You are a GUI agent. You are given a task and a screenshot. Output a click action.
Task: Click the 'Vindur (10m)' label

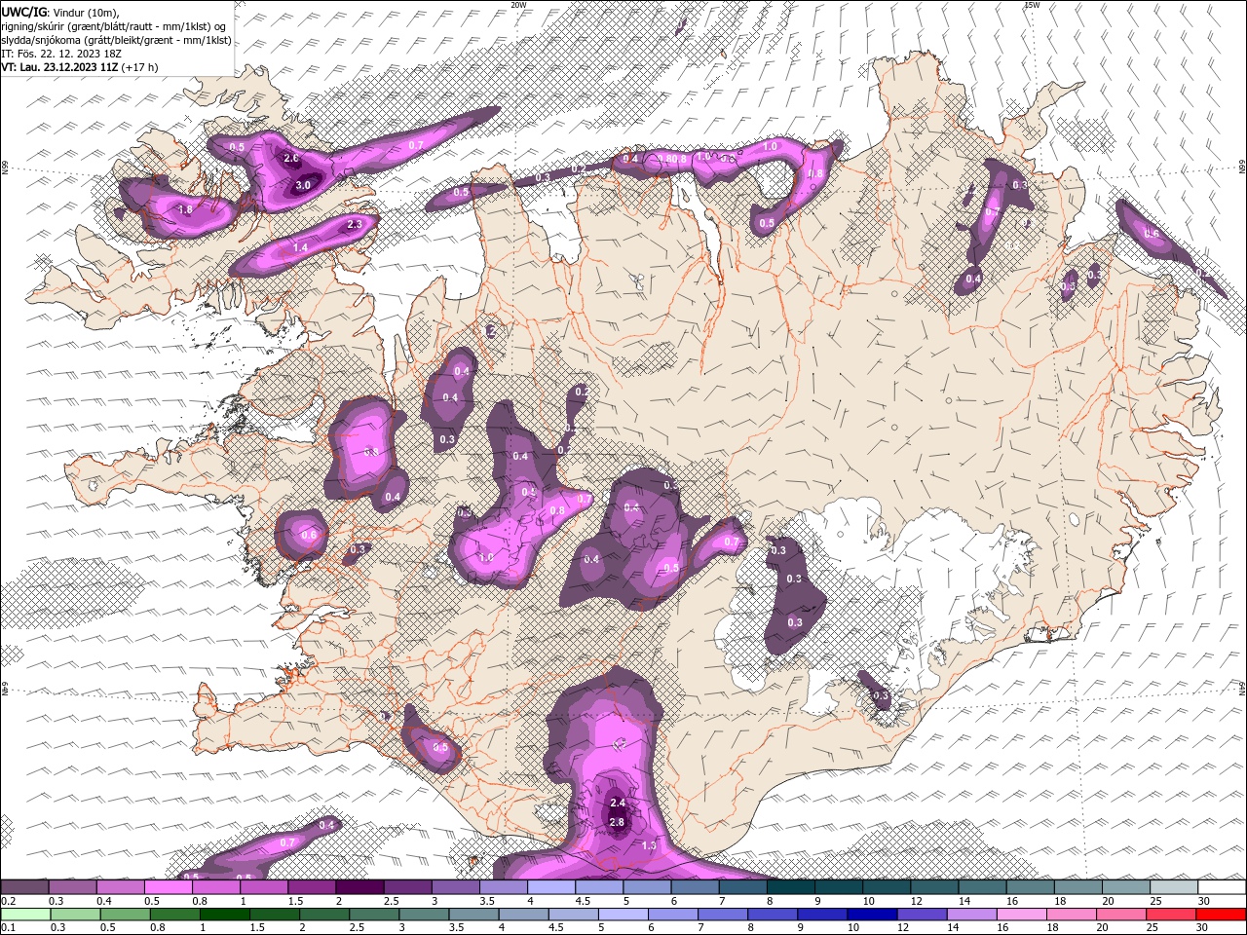point(86,14)
